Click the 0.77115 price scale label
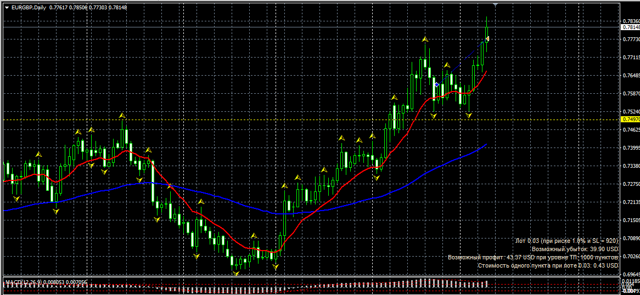The height and width of the screenshot is (295, 640). coord(631,58)
